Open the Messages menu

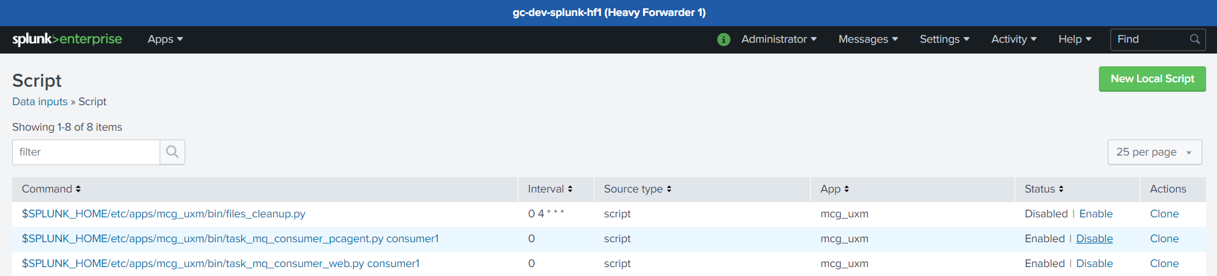click(868, 40)
